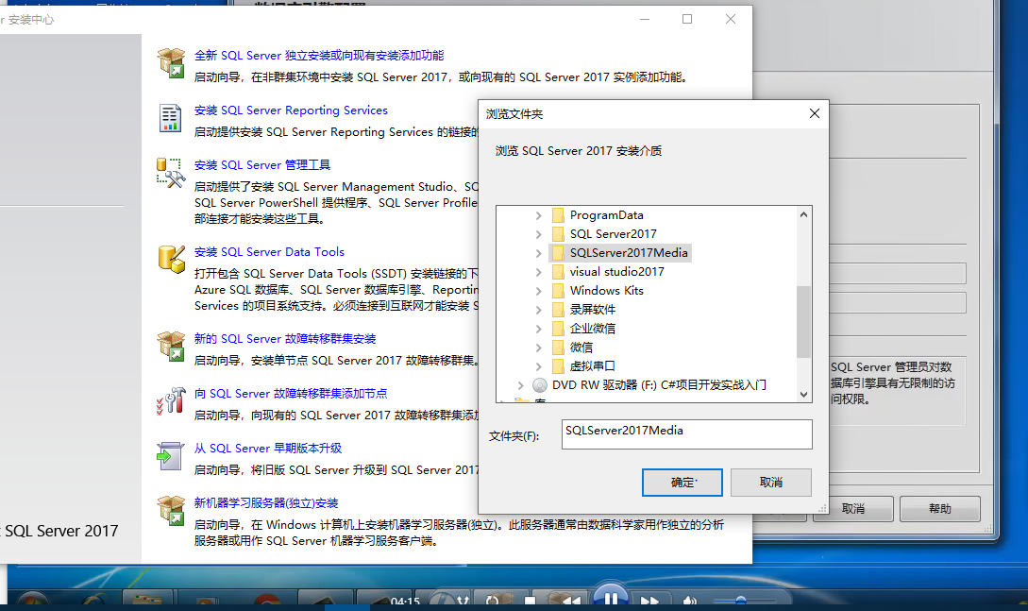Select SQL Server2017 folder name in tree
This screenshot has width=1028, height=611.
click(x=613, y=234)
